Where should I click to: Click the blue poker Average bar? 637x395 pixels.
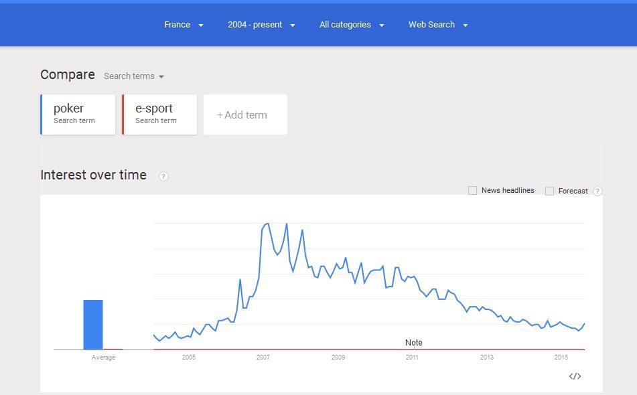click(93, 325)
